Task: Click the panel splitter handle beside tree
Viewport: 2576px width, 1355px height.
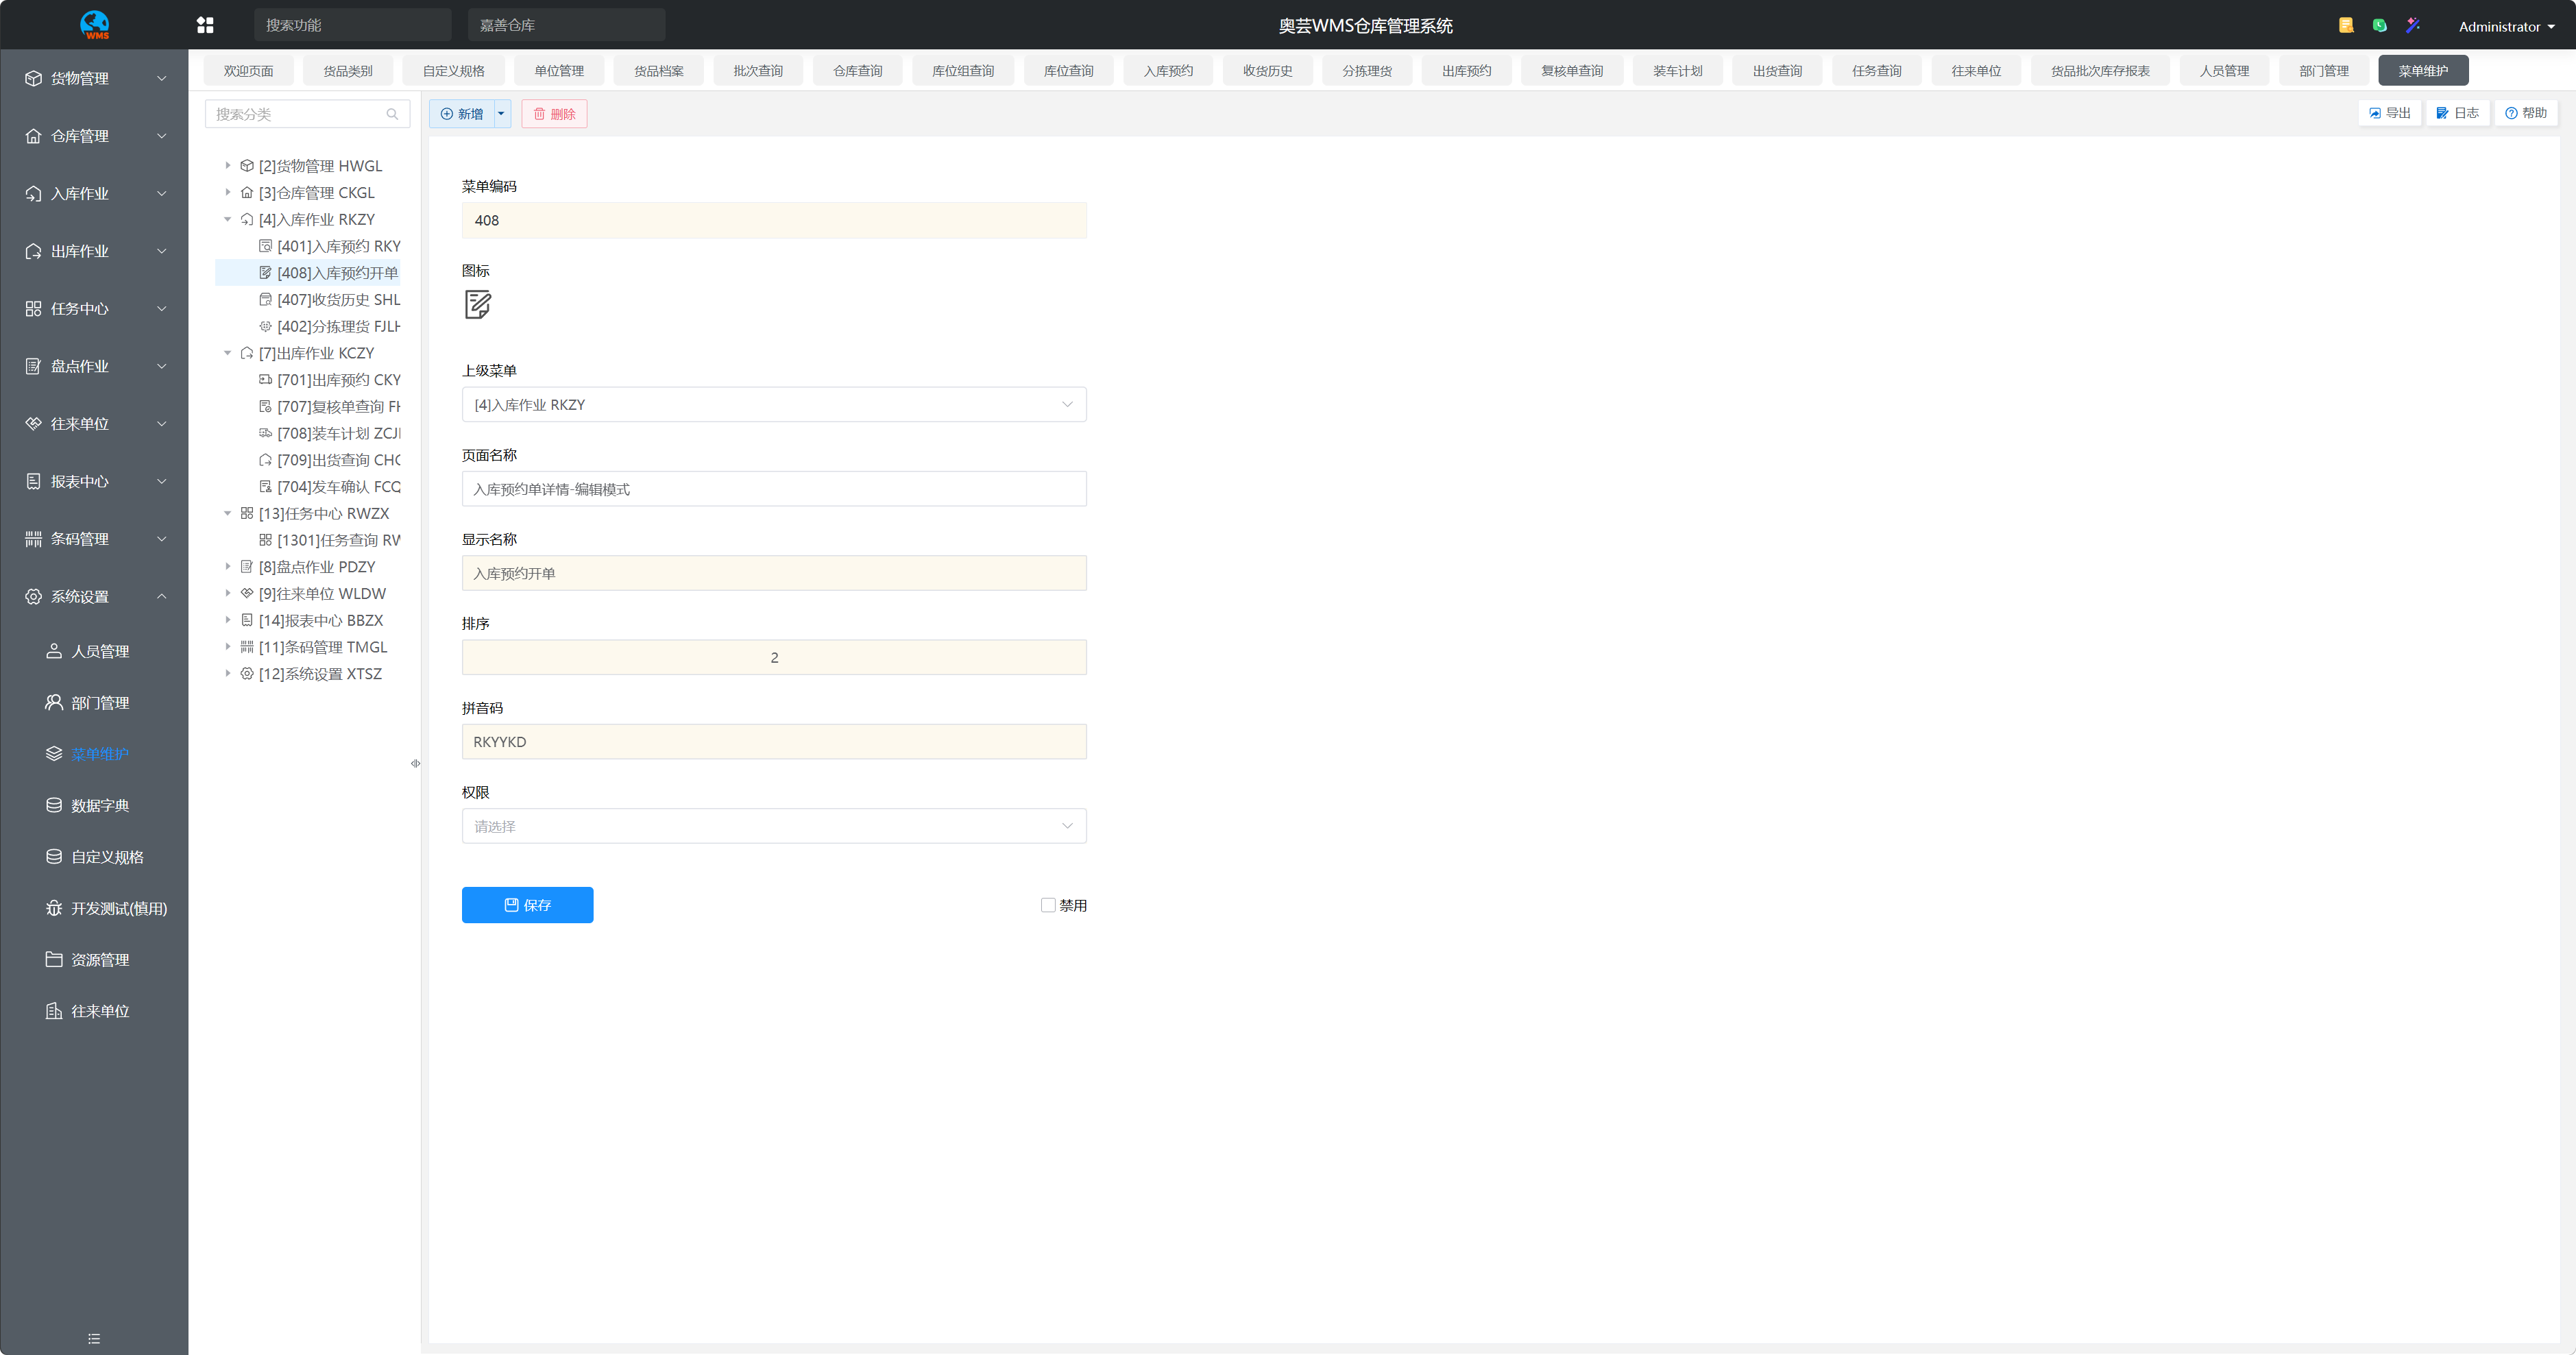Action: pos(415,763)
